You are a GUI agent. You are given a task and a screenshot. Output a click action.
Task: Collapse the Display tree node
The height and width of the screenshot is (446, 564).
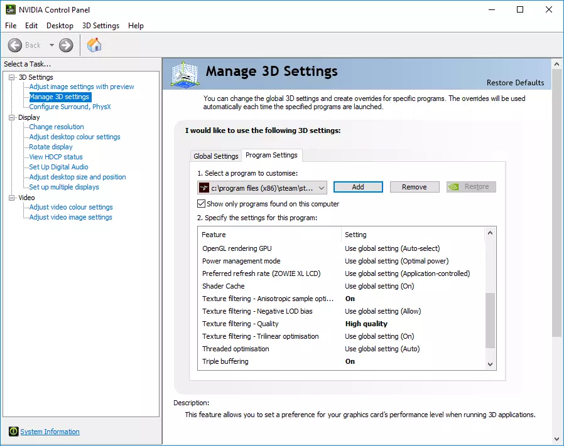[x=12, y=117]
